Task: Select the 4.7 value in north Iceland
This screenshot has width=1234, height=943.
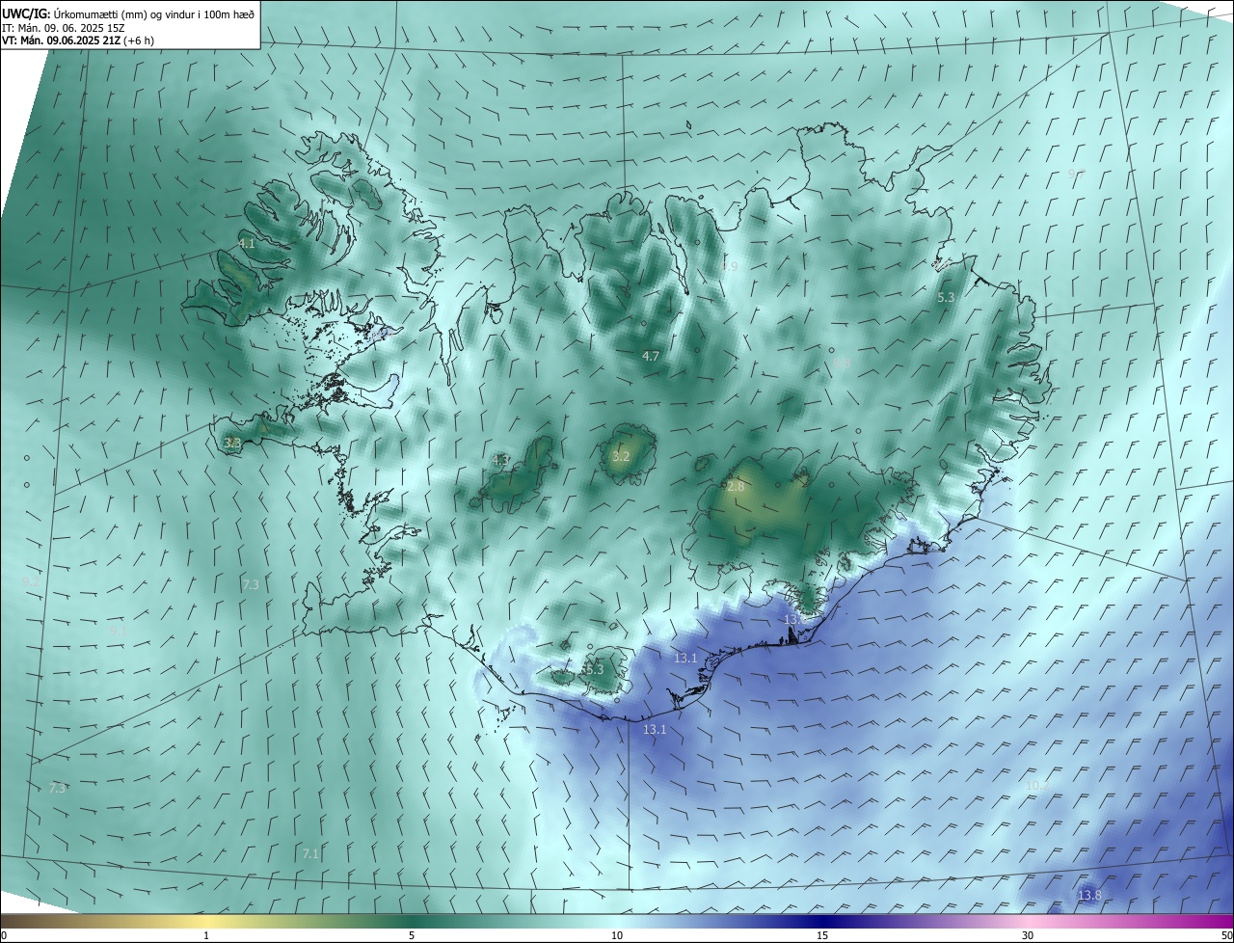Action: tap(651, 356)
